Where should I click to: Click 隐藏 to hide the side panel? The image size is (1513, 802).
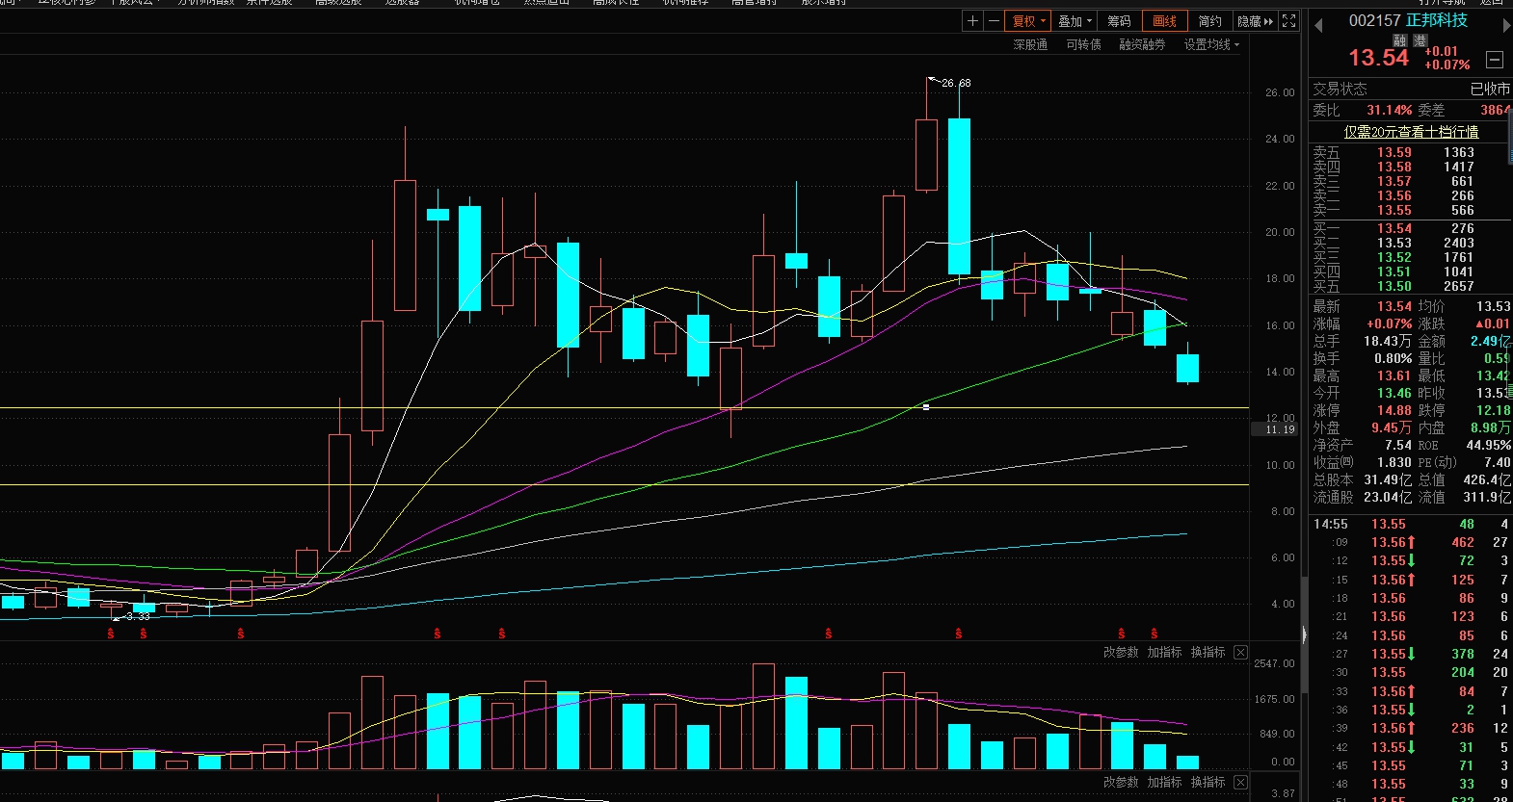tap(1255, 21)
